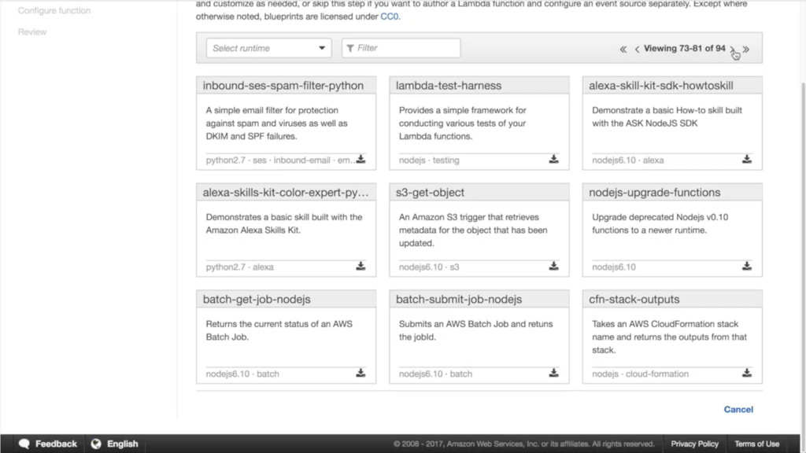Open the Select runtime dropdown
806x453 pixels.
(x=269, y=48)
